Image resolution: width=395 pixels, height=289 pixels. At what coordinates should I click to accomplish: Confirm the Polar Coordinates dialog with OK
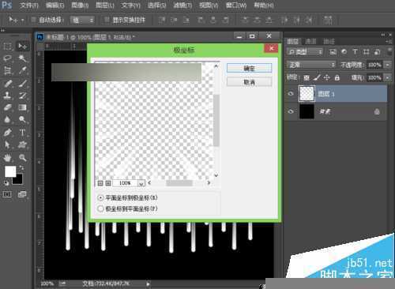(x=249, y=68)
